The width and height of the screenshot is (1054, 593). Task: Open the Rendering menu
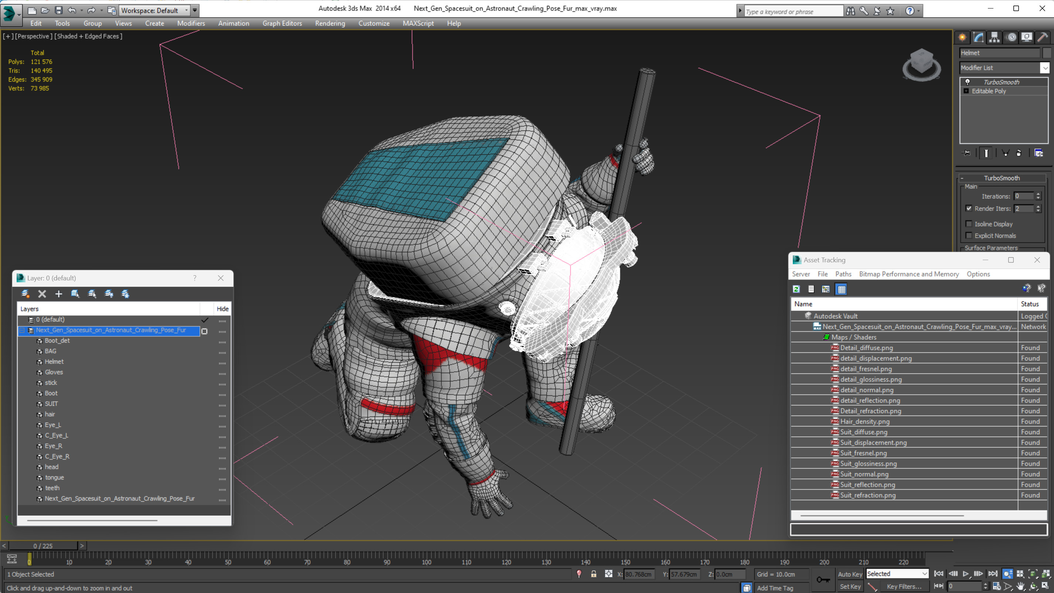(330, 23)
